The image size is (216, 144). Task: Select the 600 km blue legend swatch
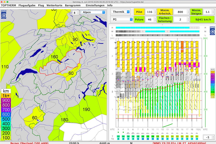tap(6, 114)
